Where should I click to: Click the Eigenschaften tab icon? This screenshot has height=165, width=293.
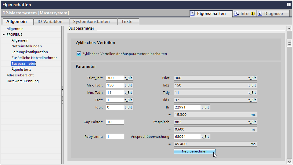[193, 13]
